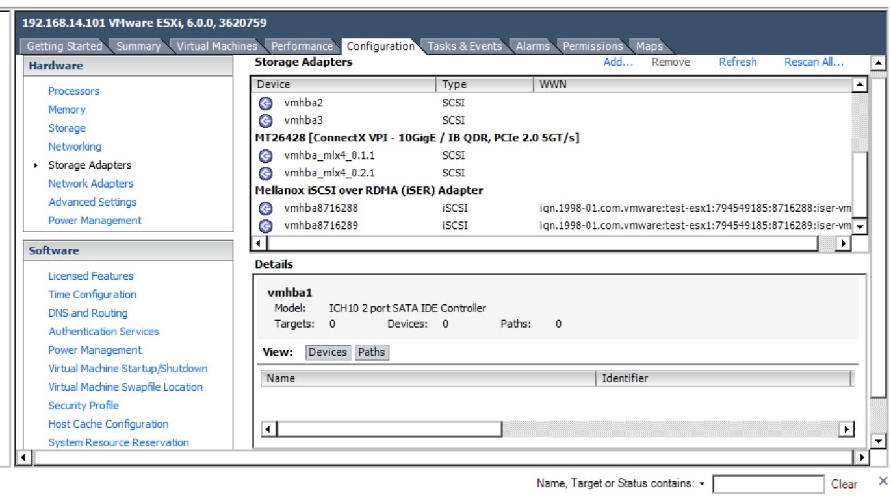The height and width of the screenshot is (497, 891).
Task: Open the Permissions tab
Action: click(x=592, y=46)
